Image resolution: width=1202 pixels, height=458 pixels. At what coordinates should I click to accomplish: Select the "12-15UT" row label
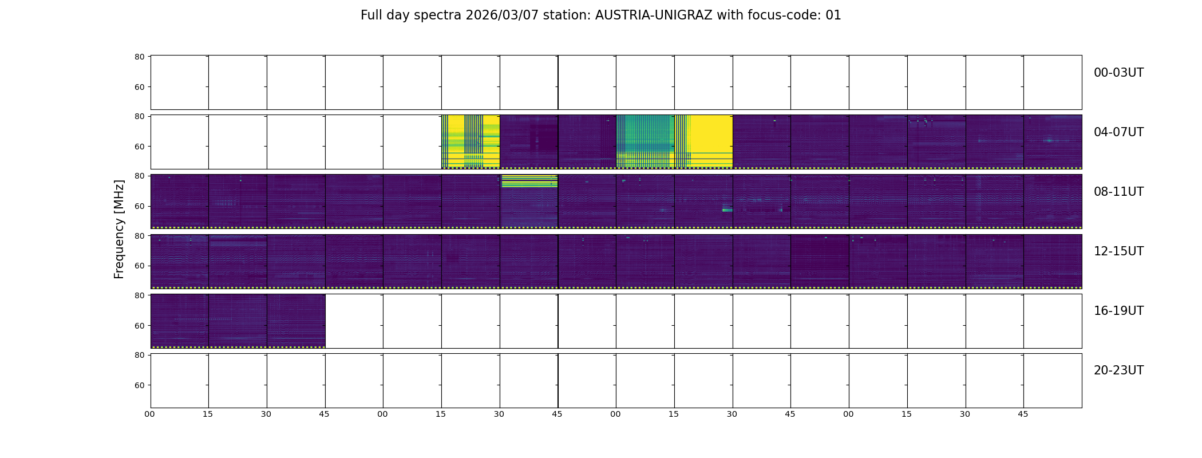[x=1118, y=251]
